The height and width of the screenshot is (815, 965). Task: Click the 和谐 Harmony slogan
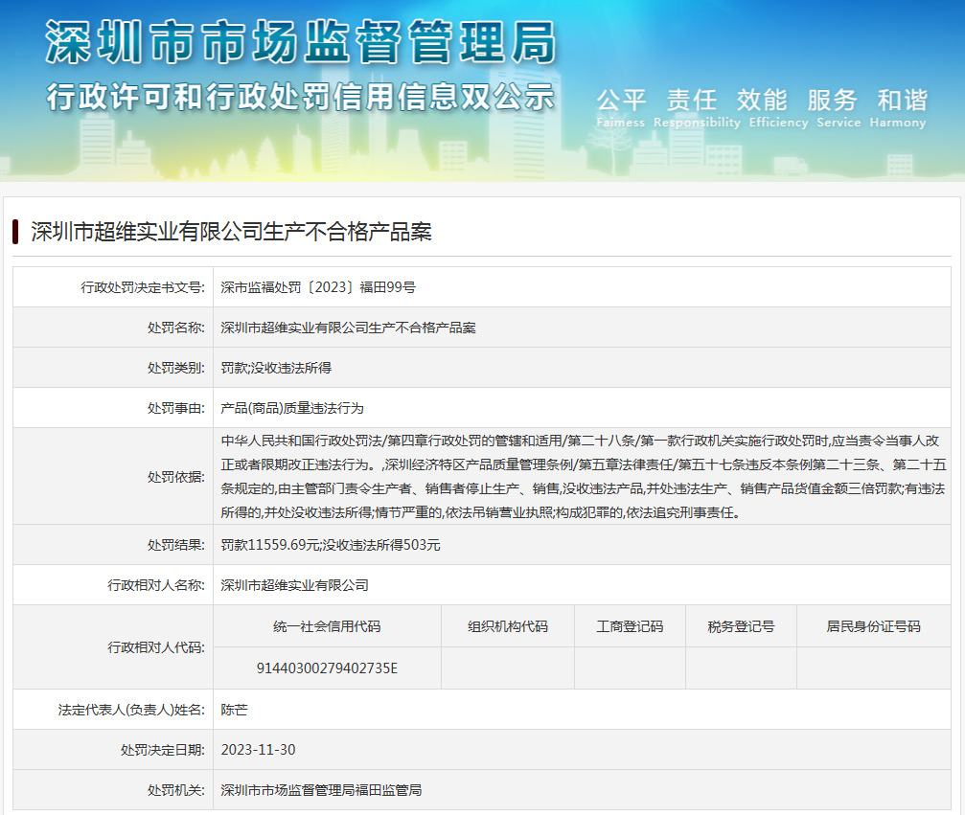898,108
